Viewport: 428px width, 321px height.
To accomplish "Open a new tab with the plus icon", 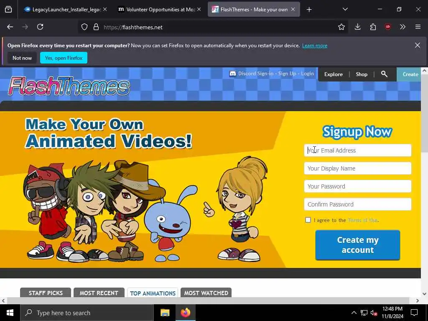I will pyautogui.click(x=309, y=10).
